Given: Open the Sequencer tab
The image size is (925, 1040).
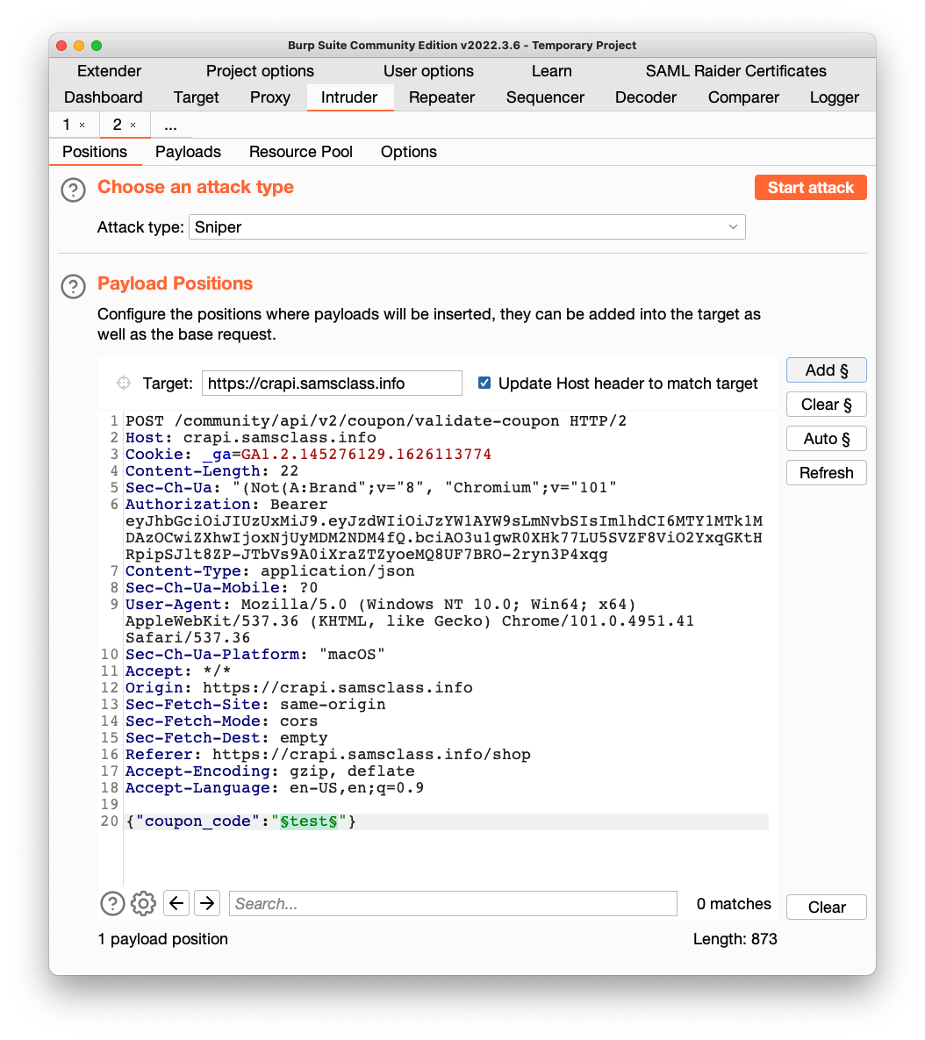Looking at the screenshot, I should 545,97.
